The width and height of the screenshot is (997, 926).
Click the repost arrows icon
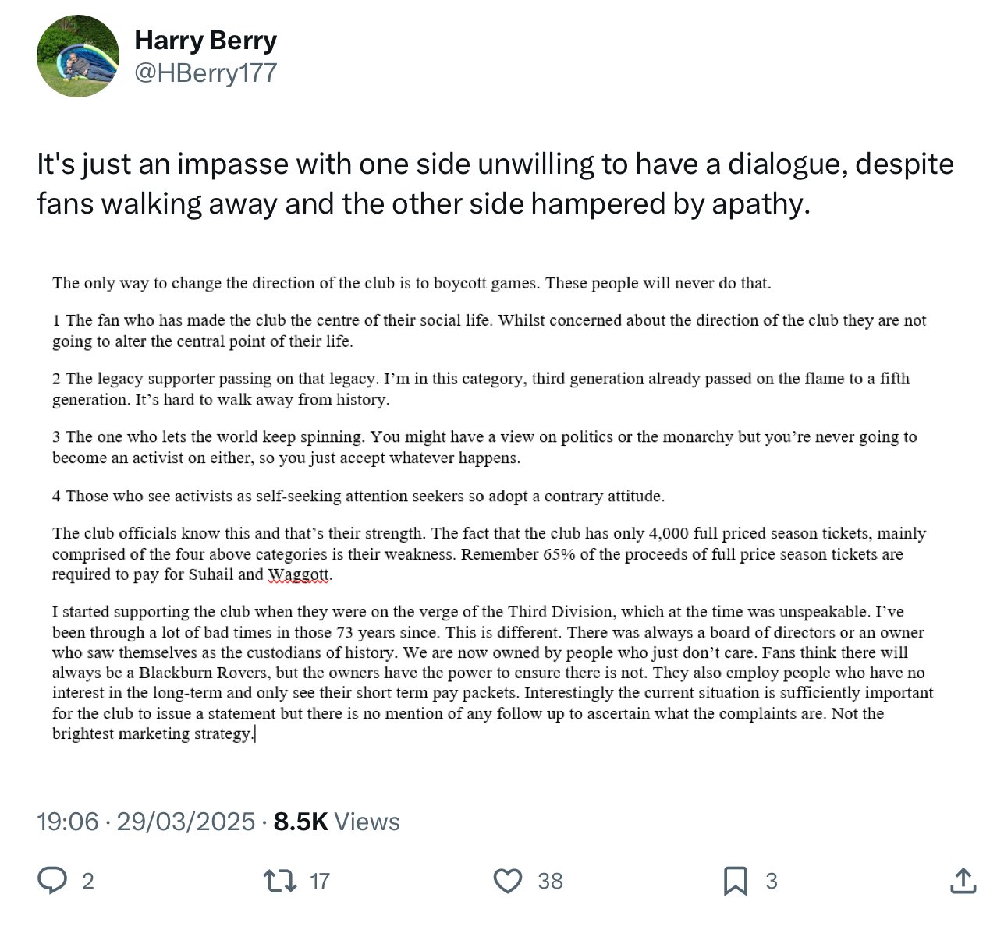pyautogui.click(x=280, y=881)
